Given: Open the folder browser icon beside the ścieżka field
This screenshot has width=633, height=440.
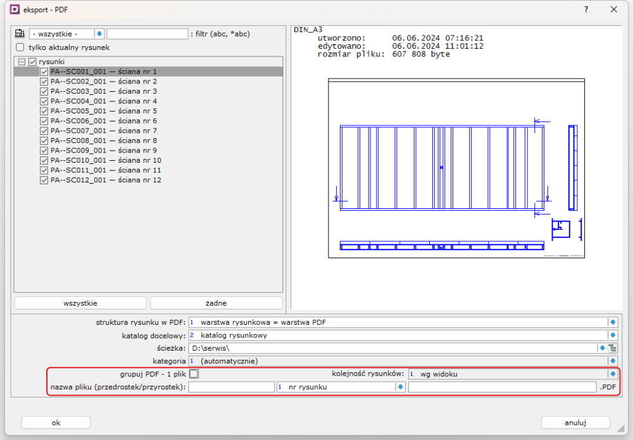Looking at the screenshot, I should 613,348.
